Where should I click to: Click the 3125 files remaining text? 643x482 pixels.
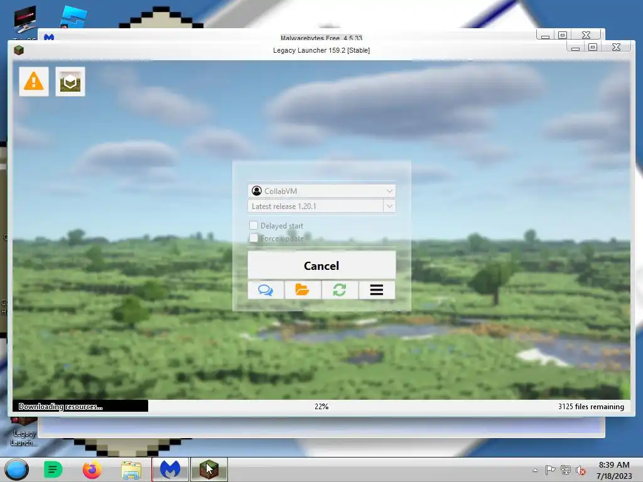591,407
